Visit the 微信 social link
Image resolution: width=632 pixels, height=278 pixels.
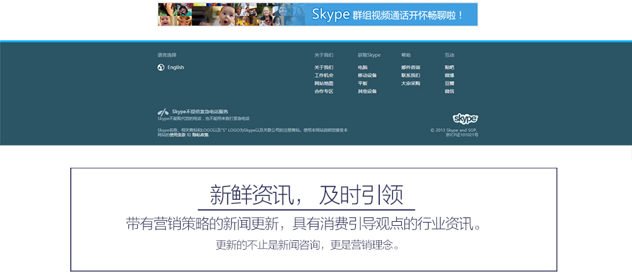(x=449, y=92)
